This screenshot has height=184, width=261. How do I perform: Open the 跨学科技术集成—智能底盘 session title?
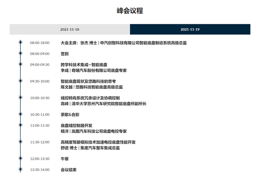(84, 65)
